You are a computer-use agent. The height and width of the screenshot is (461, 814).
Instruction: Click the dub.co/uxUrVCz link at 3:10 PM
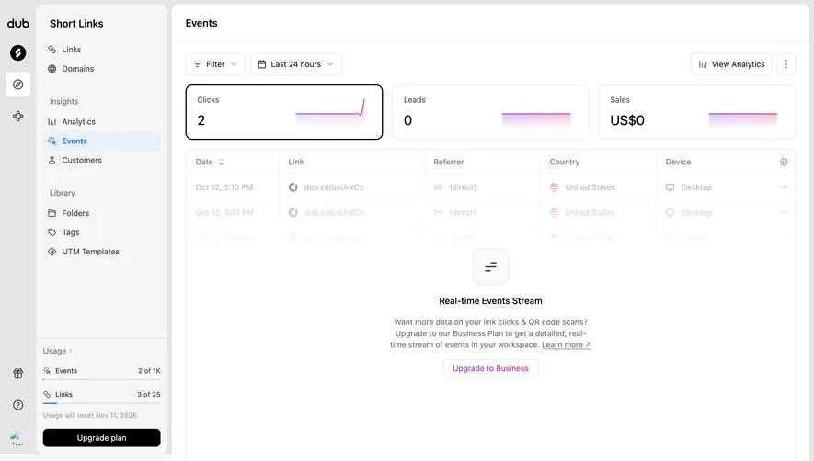pyautogui.click(x=334, y=187)
